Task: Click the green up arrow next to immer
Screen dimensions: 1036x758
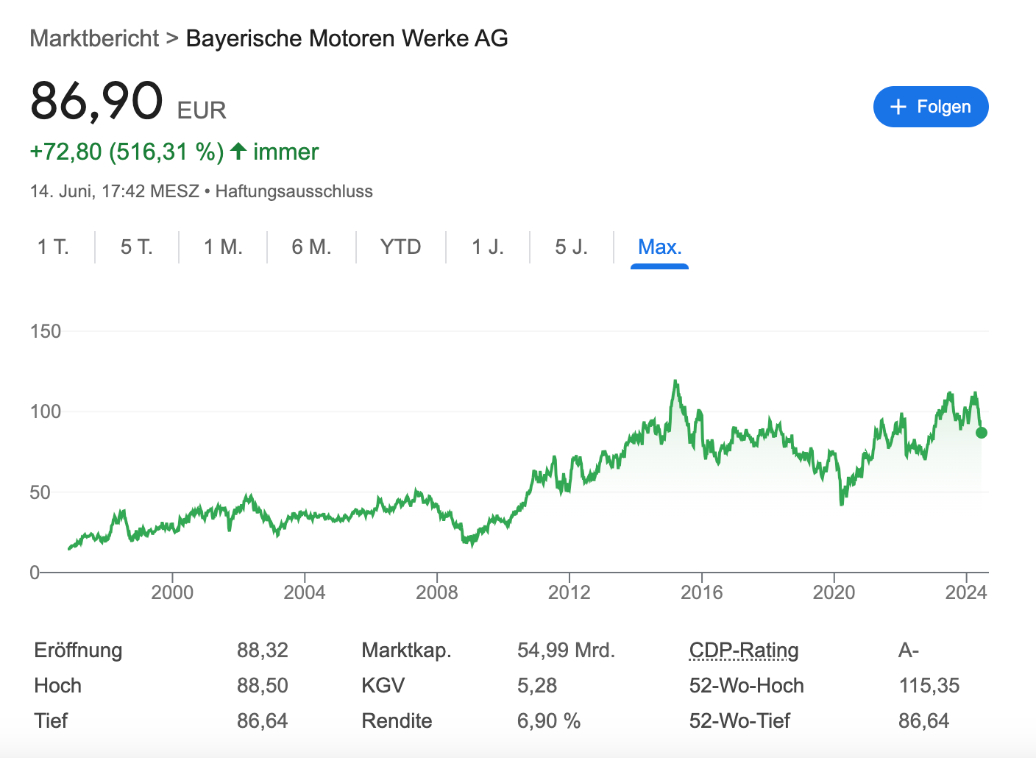Action: click(238, 152)
